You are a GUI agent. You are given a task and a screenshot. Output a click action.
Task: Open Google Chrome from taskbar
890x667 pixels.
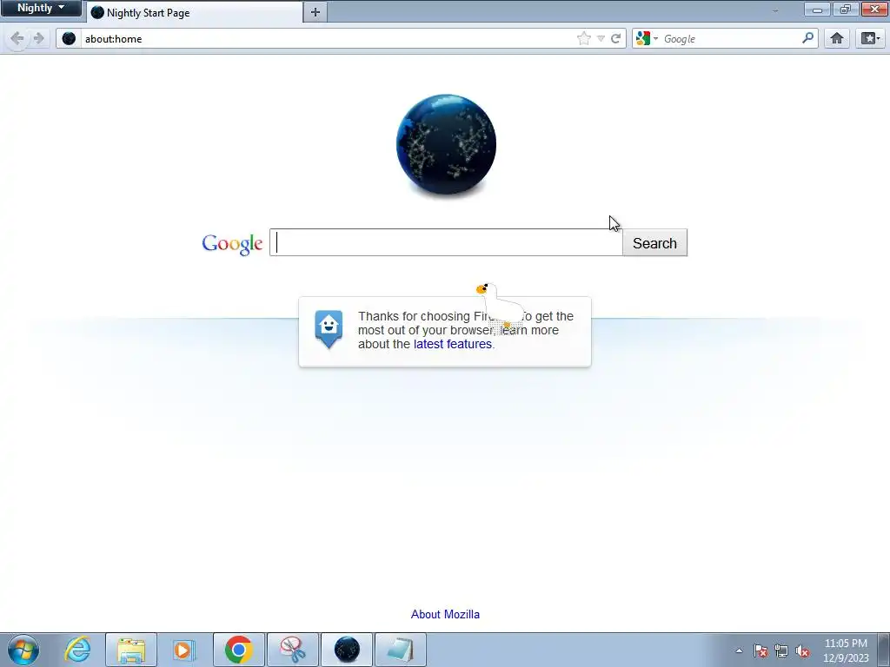point(238,650)
